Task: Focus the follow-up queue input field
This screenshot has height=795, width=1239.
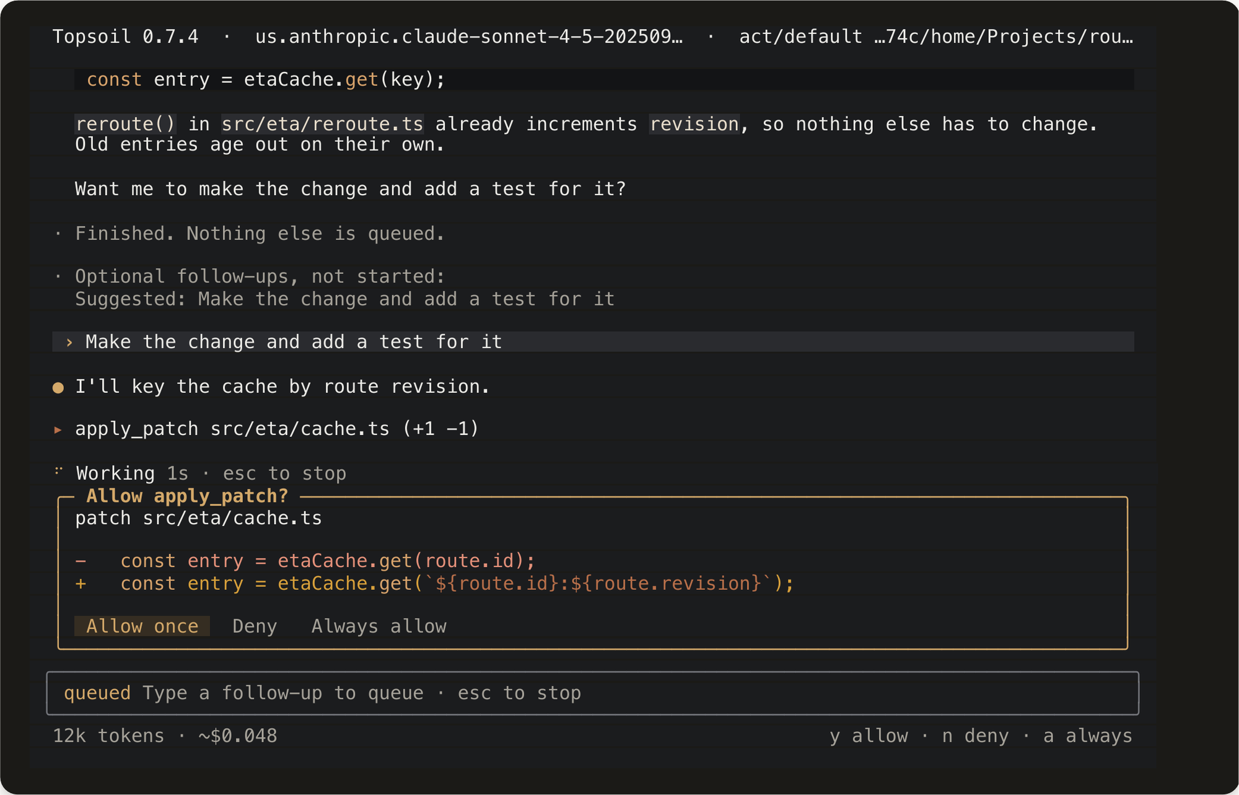Action: coord(592,693)
